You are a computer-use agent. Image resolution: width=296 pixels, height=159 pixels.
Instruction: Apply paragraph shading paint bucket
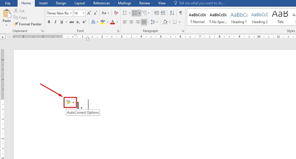(x=165, y=22)
